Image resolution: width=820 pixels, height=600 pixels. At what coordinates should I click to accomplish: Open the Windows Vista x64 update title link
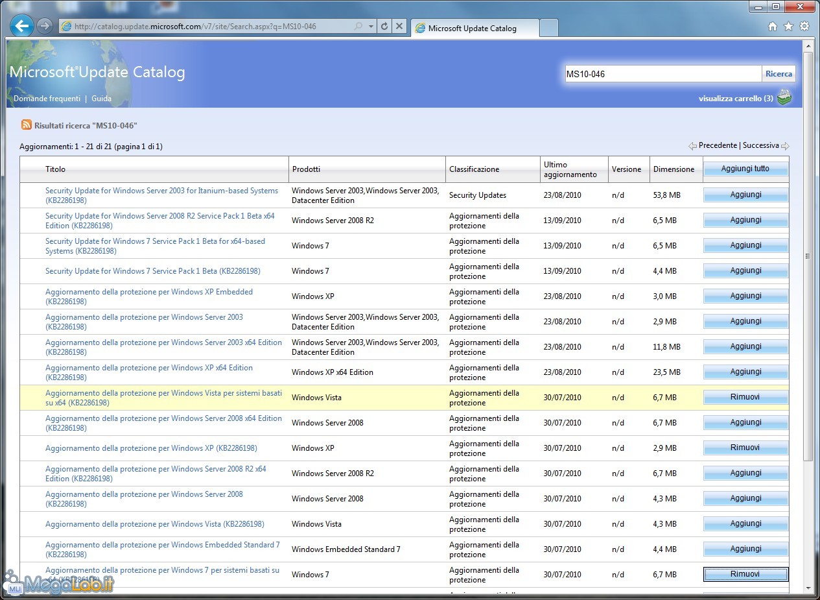coord(163,398)
